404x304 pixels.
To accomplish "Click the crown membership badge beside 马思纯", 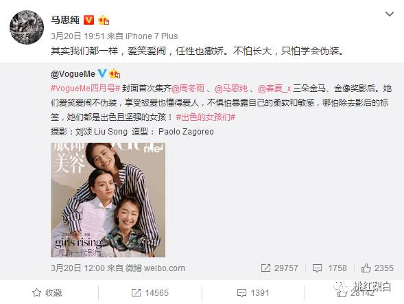I will click(104, 20).
